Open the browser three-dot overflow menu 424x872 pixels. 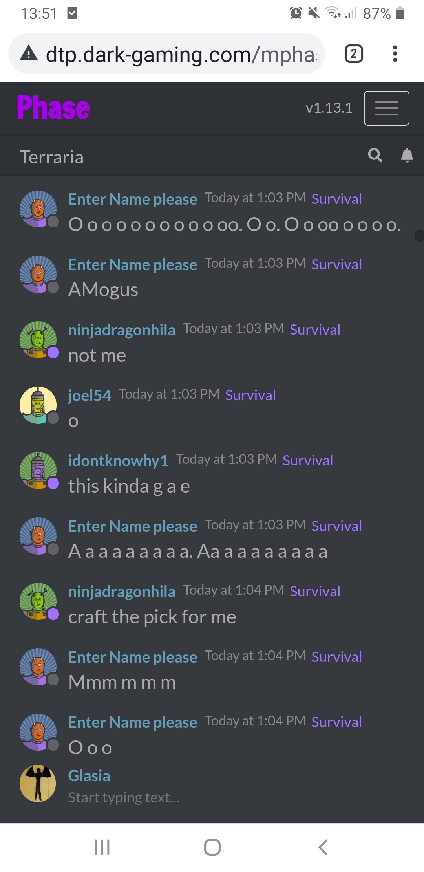pyautogui.click(x=395, y=54)
